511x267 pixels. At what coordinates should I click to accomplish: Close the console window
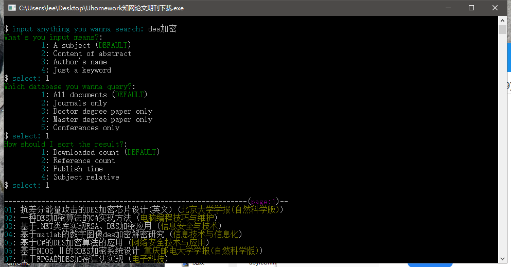(495, 8)
